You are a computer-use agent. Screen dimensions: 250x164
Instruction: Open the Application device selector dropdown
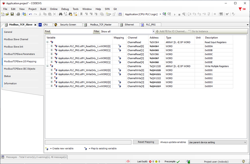tap(160, 14)
